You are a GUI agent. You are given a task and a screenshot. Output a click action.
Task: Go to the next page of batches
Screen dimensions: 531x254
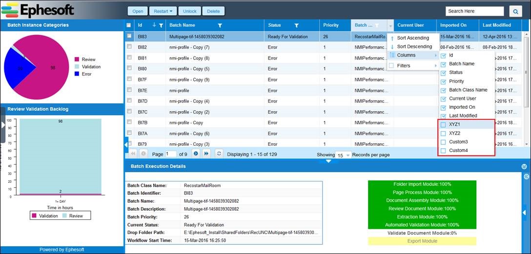pos(195,154)
